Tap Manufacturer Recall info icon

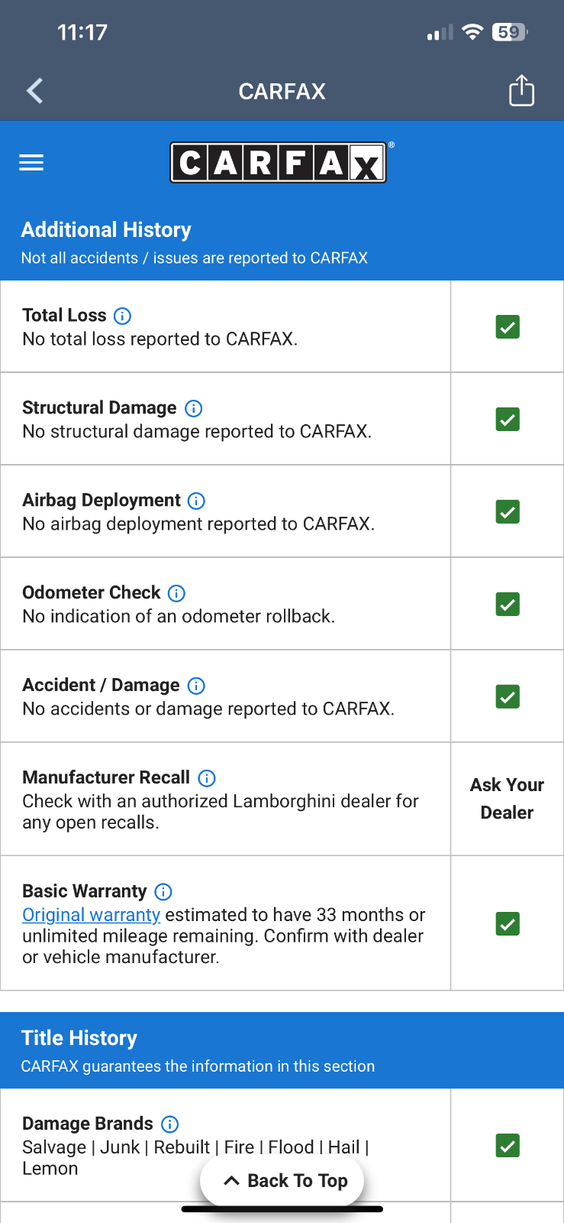(207, 778)
